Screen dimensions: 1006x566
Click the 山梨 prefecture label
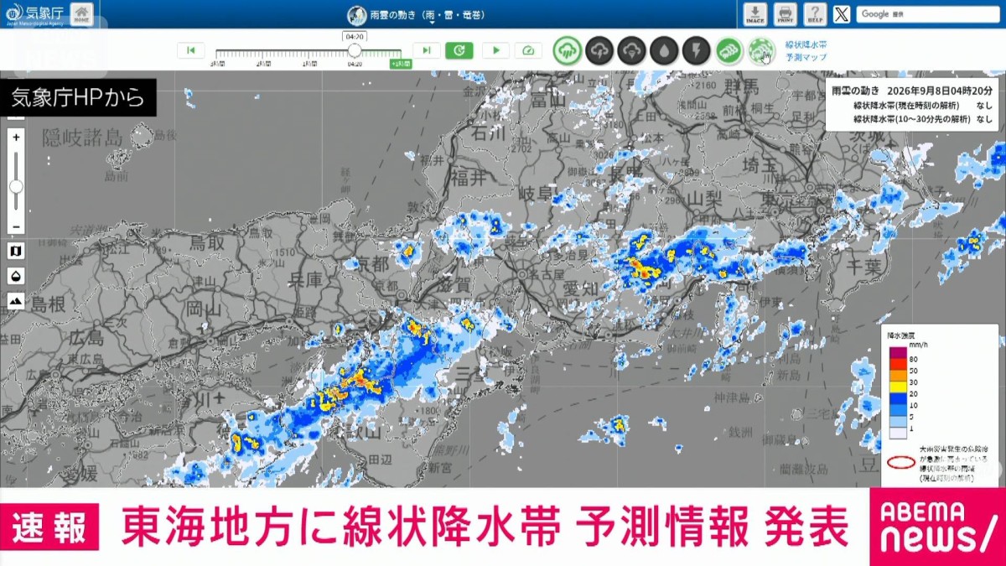[704, 199]
